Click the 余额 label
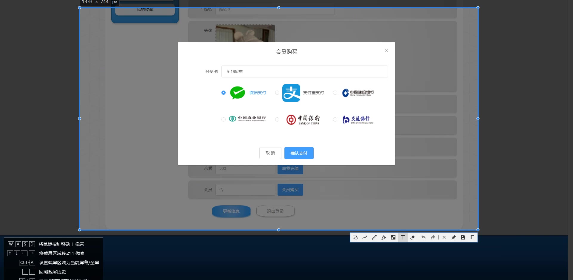Screen dimensions: 573x280 point(208,169)
